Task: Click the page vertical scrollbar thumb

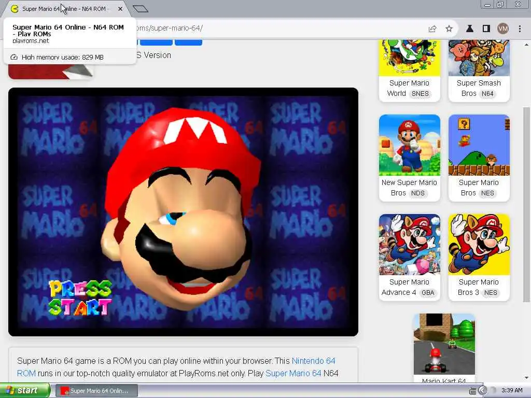Action: point(526,204)
